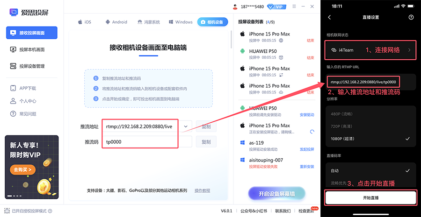Tap the help icon in the phone's 直播设置 header
The height and width of the screenshot is (217, 421).
tap(411, 17)
